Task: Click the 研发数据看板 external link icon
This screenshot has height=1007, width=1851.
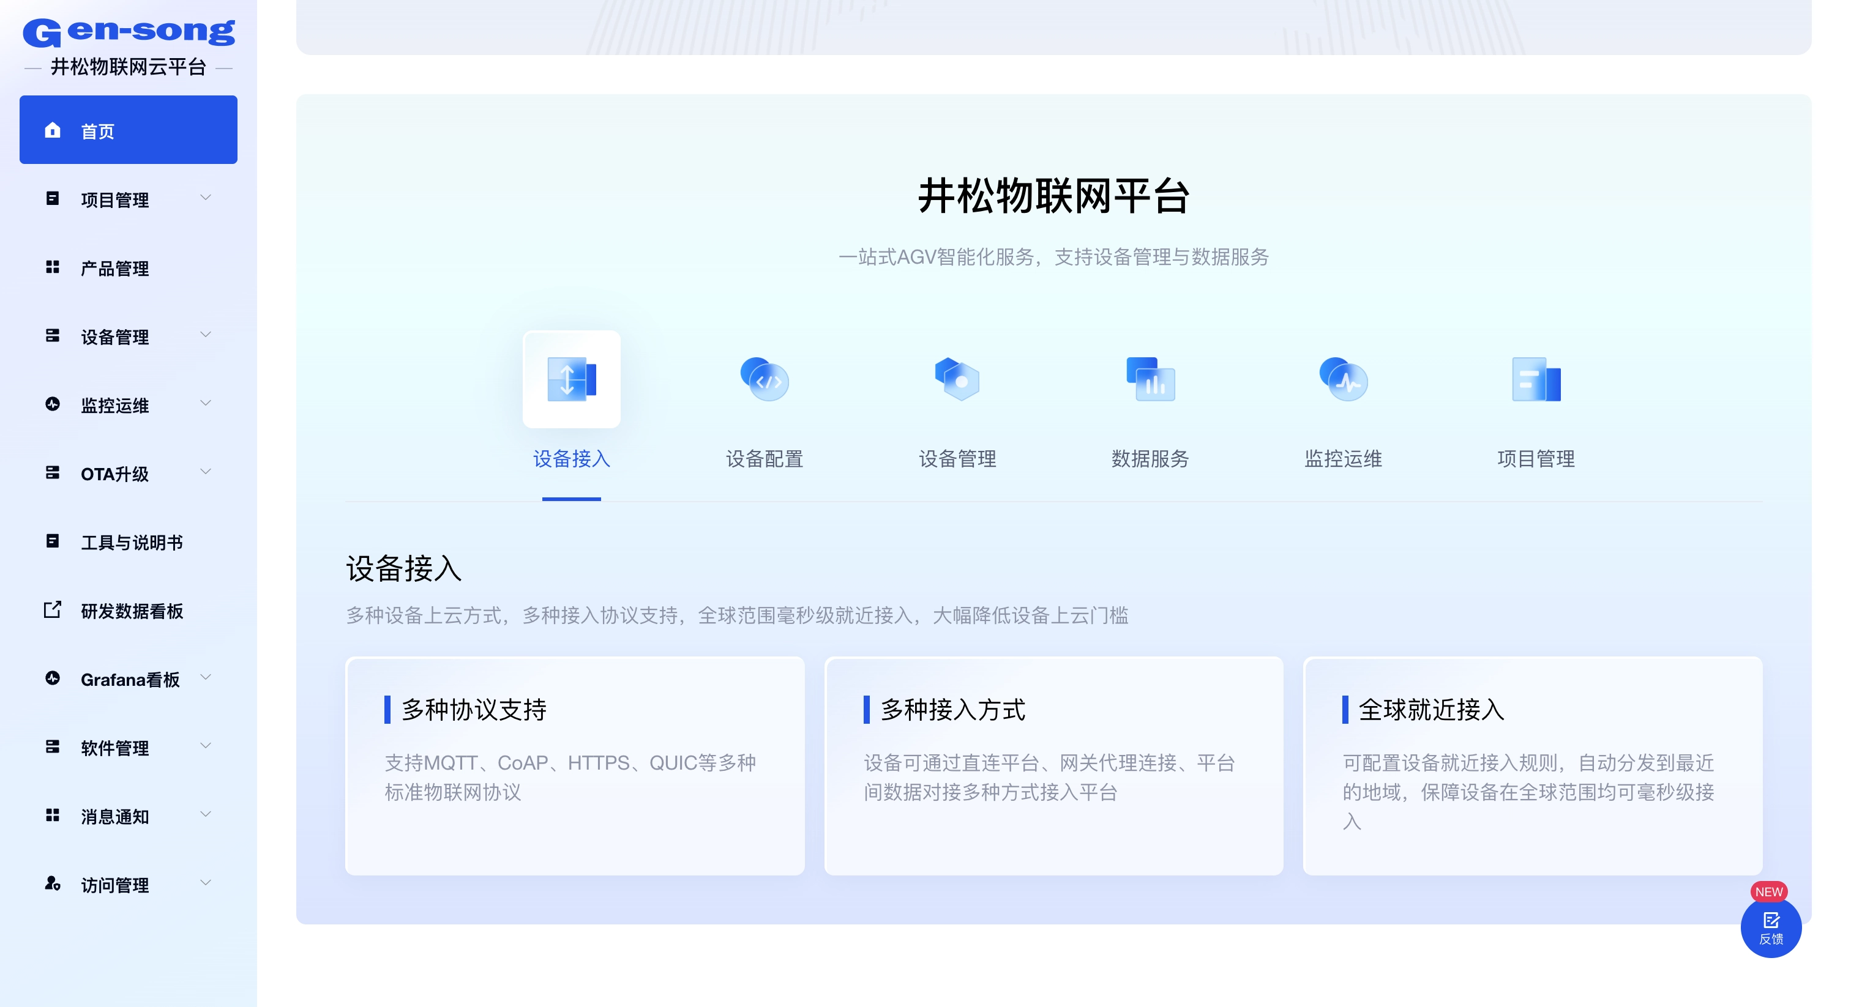Action: coord(53,610)
